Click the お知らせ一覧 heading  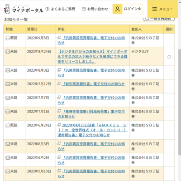(16, 20)
